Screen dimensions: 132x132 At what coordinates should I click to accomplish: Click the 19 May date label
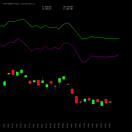coord(97,125)
